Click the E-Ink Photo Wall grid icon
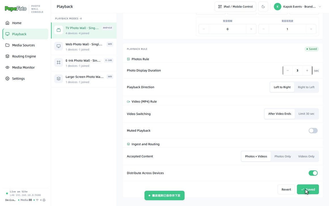 coord(58,63)
